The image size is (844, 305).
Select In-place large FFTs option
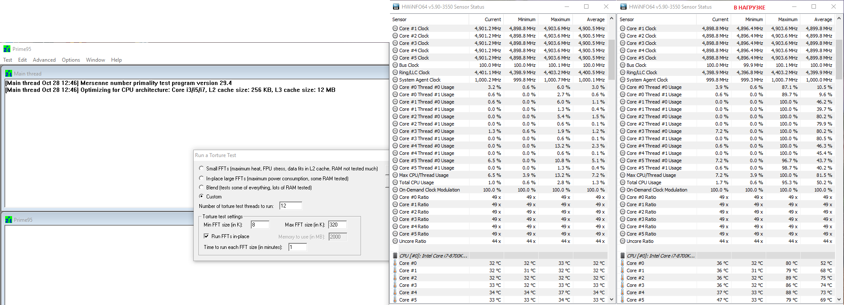[x=201, y=178]
